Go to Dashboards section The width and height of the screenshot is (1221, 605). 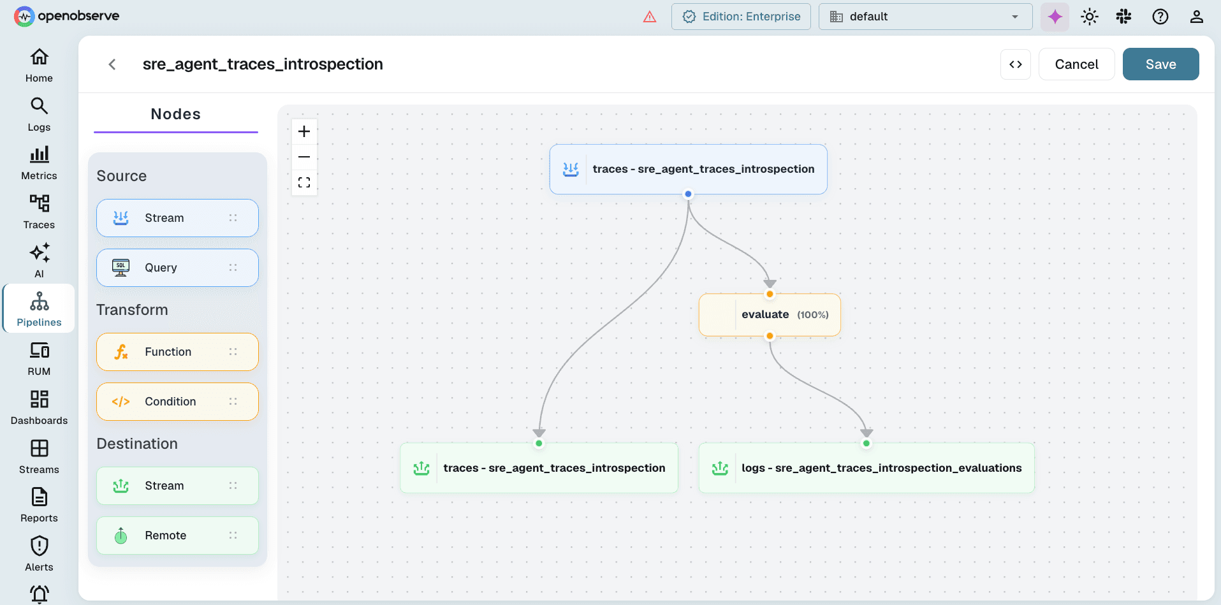point(39,408)
